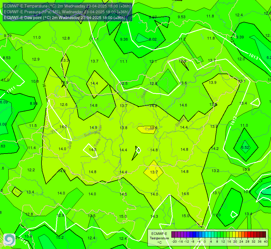Image resolution: width=271 pixels, height=249 pixels.
Task: Click the spiral logo icon in the corner
Action: click(x=9, y=240)
